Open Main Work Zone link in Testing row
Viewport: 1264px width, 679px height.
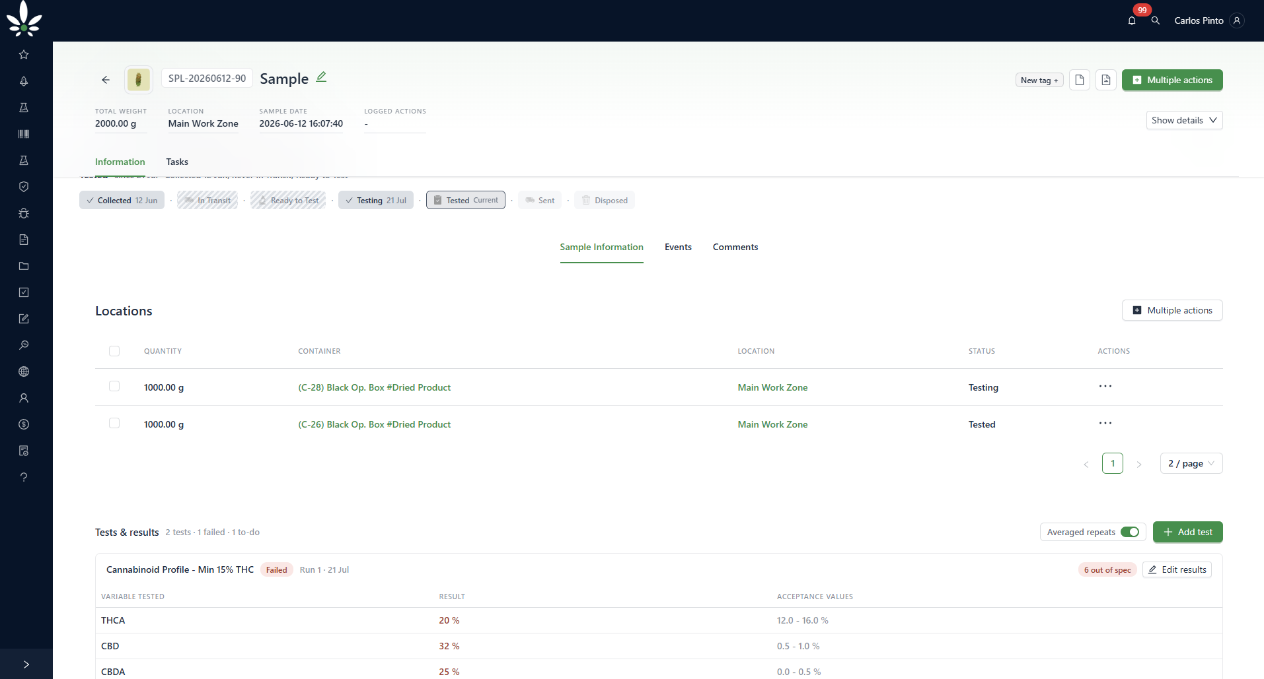(x=772, y=387)
